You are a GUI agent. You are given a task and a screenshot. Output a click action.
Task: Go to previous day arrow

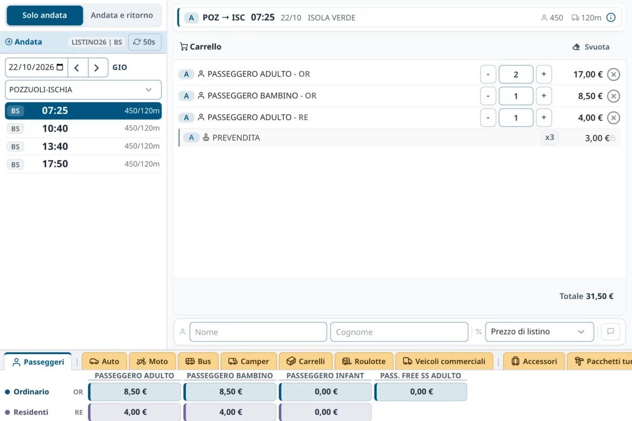[x=77, y=67]
